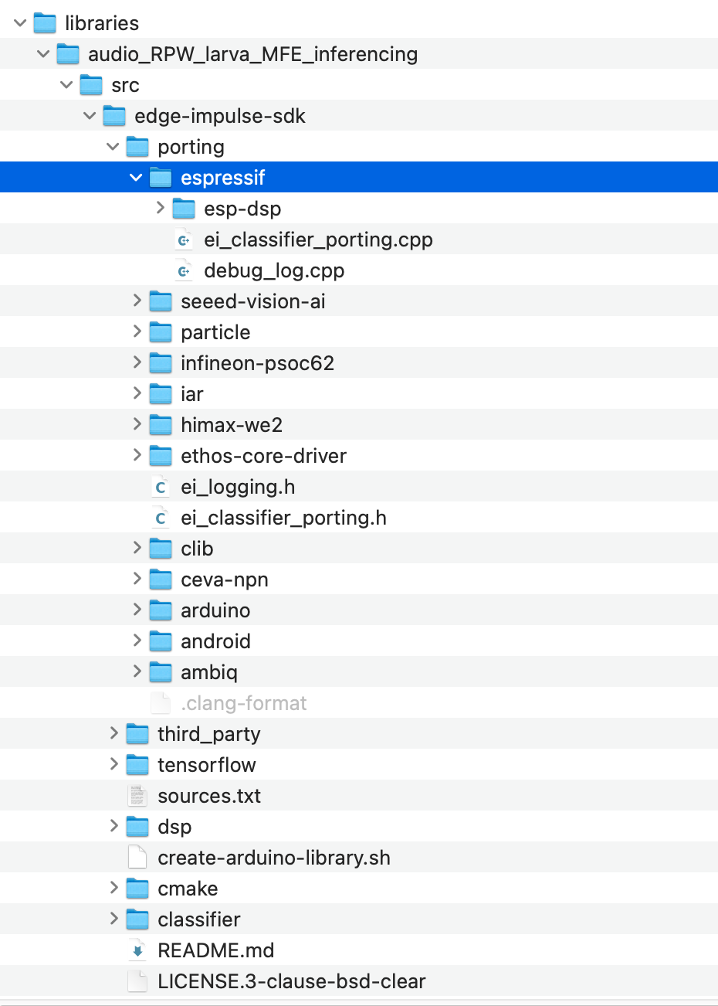718x1006 pixels.
Task: Select the ei_classifier_porting.cpp file name
Action: (318, 240)
